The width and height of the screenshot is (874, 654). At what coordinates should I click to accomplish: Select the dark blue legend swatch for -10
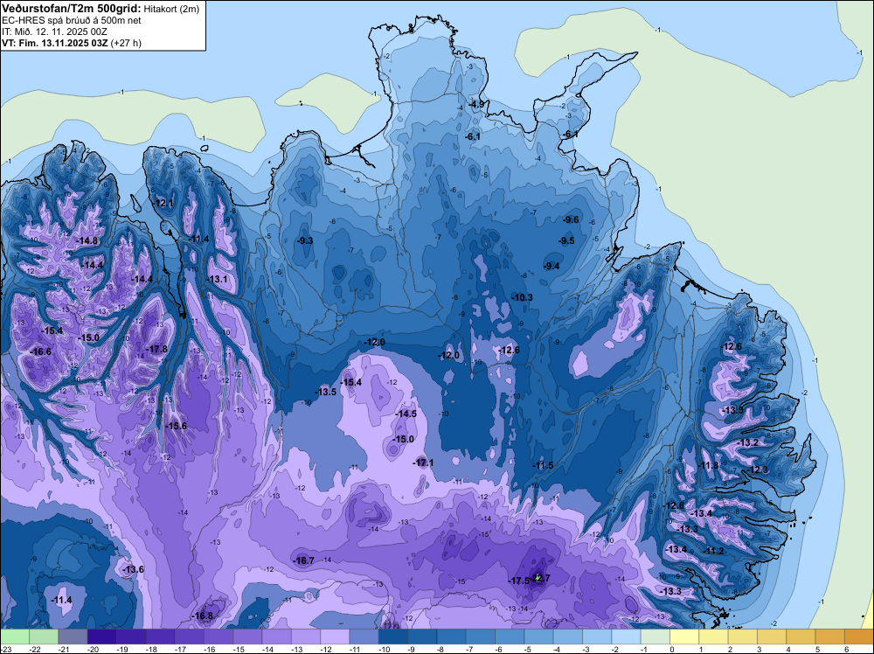click(393, 637)
